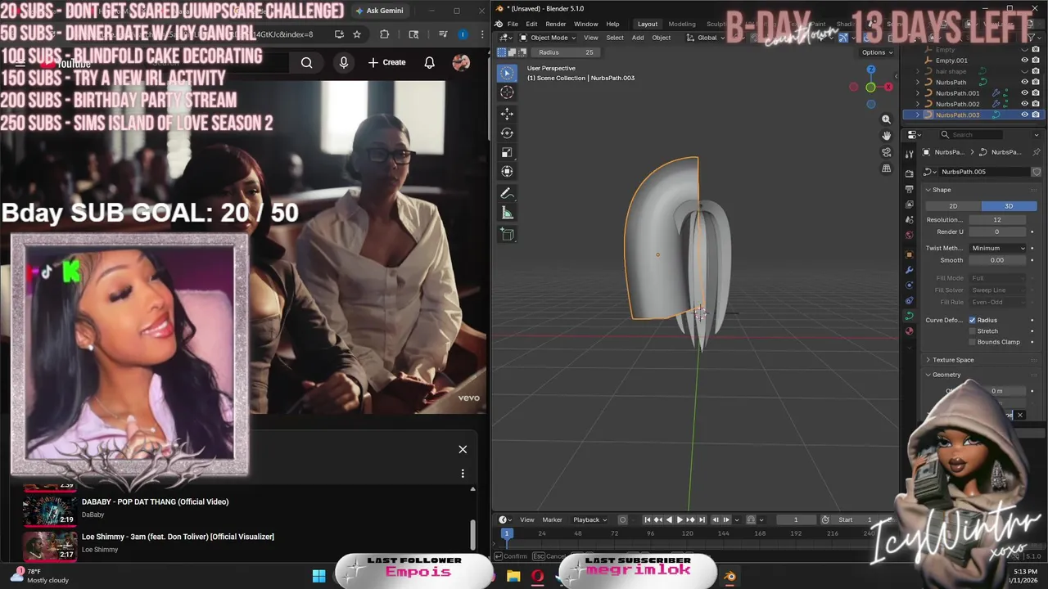Open the timeline Playback dropdown
This screenshot has height=589, width=1048.
pos(589,519)
